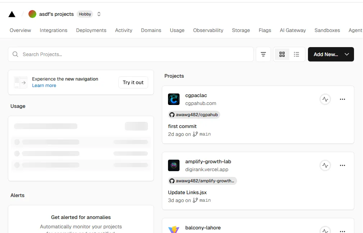Click the balcony-lahore project logo
This screenshot has height=233, width=363.
174,229
